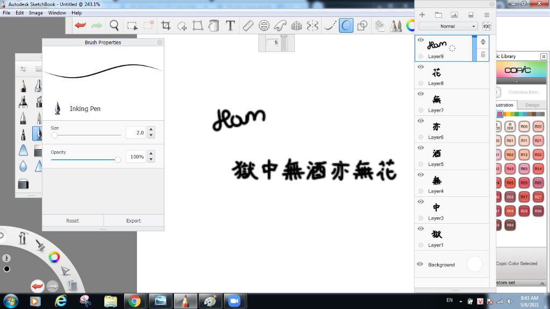Select the Text tool
Image resolution: width=550 pixels, height=309 pixels.
(230, 26)
